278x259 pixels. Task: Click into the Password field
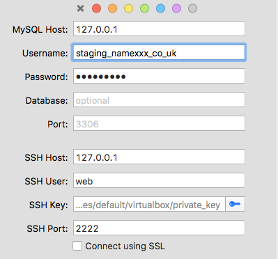click(159, 76)
